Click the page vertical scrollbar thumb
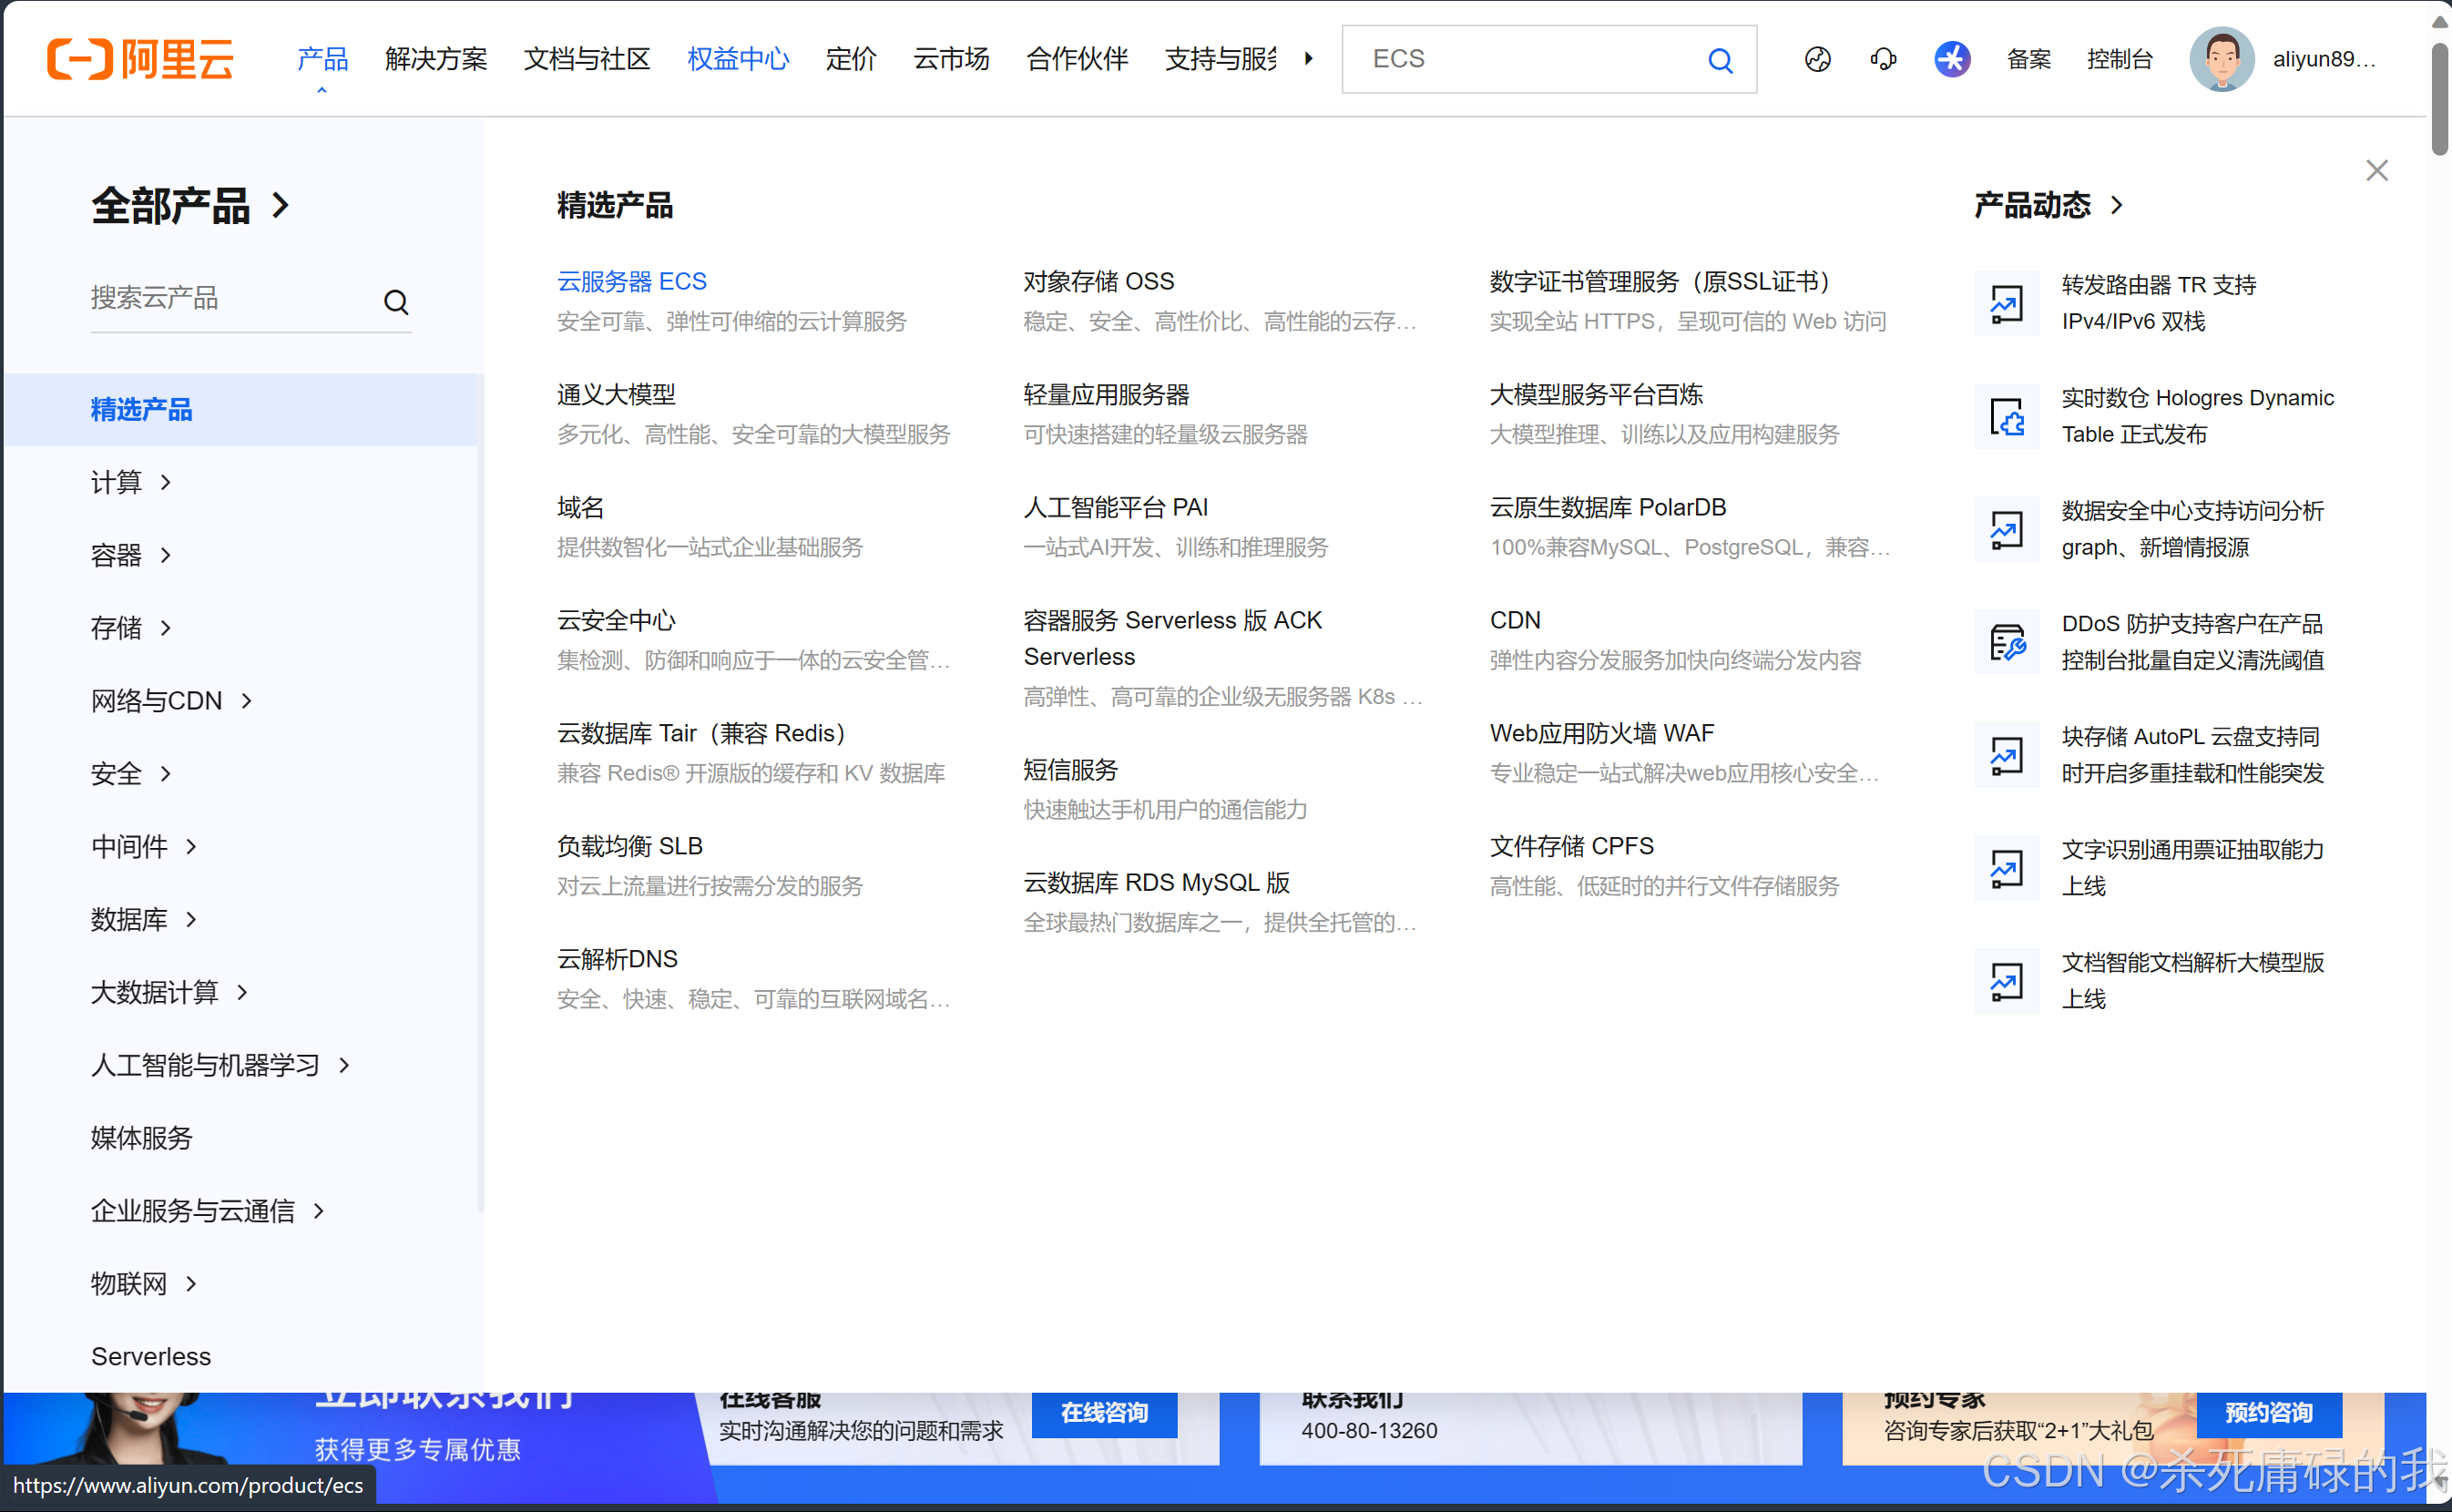Screen dimensions: 2452x1512 coord(2440,98)
